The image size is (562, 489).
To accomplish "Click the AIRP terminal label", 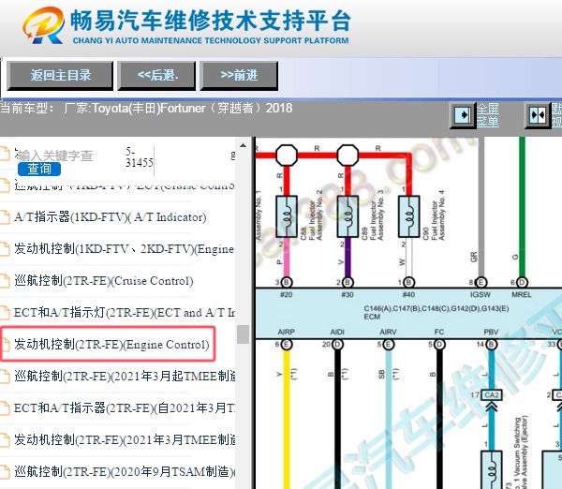I will coord(286,332).
